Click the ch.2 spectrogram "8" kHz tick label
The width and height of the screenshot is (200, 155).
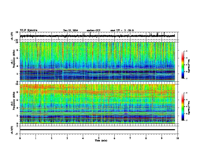pos(18,92)
